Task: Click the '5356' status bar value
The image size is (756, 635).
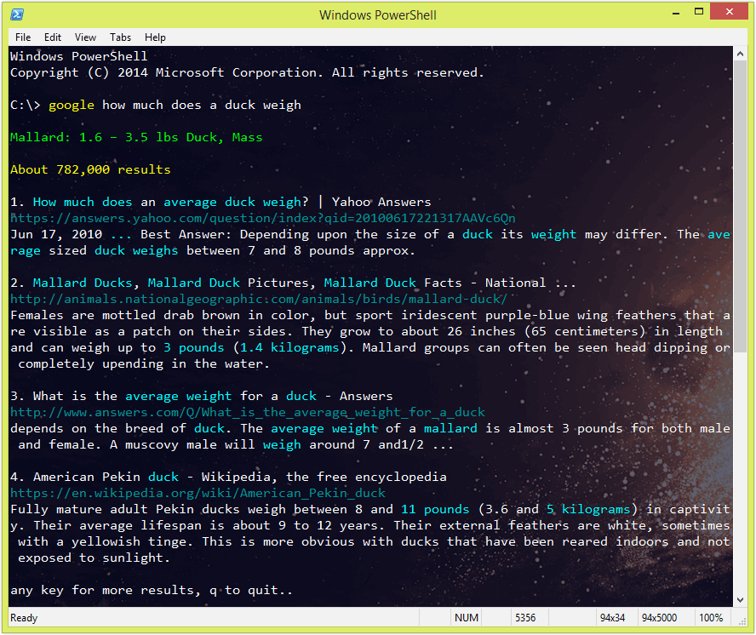Action: pos(525,618)
